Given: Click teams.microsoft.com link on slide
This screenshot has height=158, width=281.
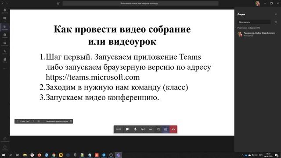Looking at the screenshot, I should click(93, 77).
